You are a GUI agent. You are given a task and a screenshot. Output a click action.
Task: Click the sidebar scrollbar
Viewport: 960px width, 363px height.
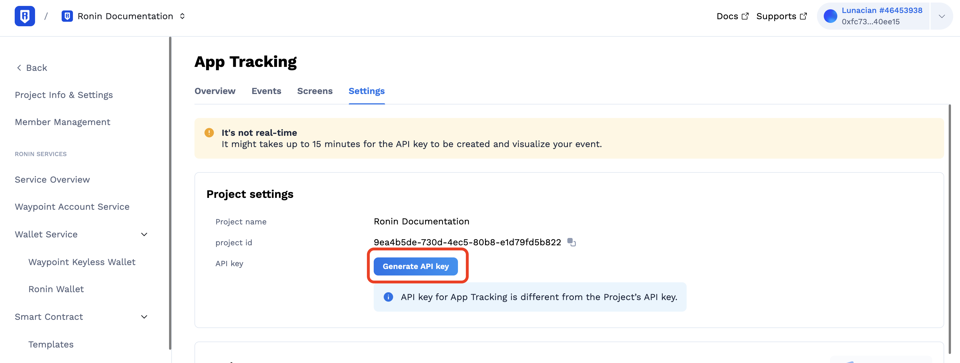(170, 193)
